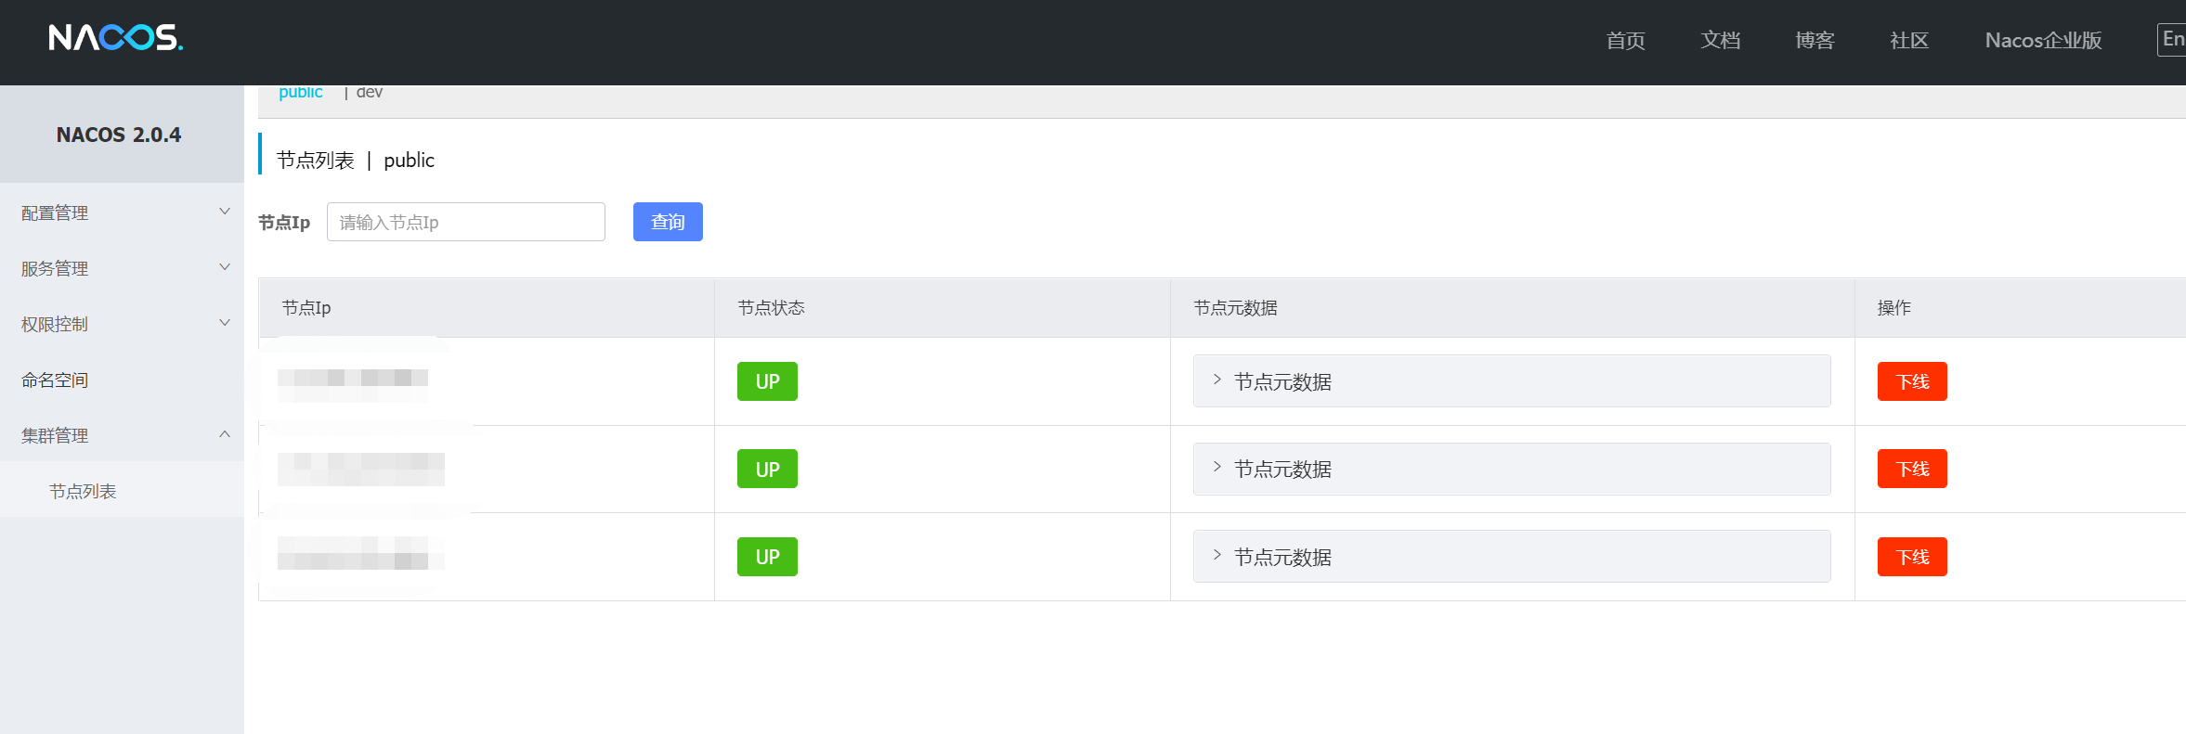This screenshot has width=2186, height=734.
Task: Select 节点列表 in the sidebar
Action: [83, 491]
